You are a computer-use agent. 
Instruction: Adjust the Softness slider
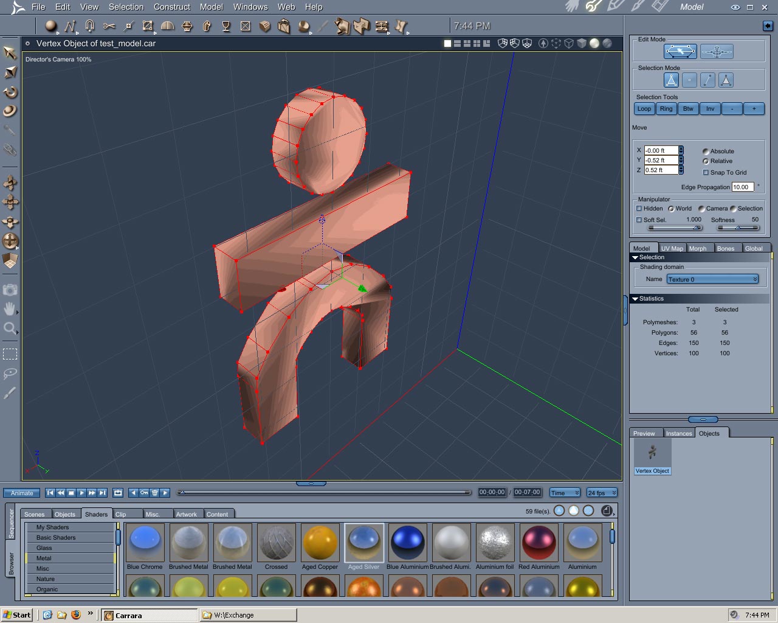coord(738,228)
